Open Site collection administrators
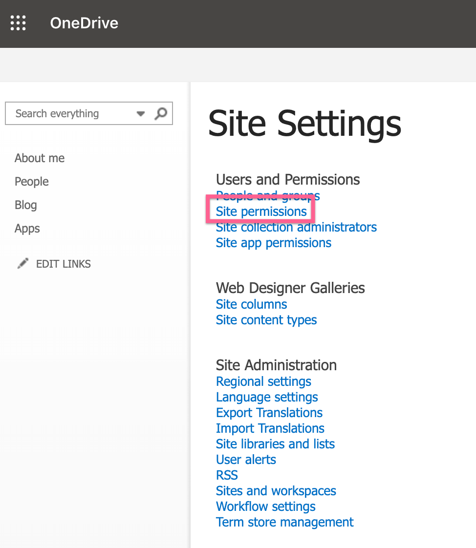The width and height of the screenshot is (476, 548). click(296, 227)
